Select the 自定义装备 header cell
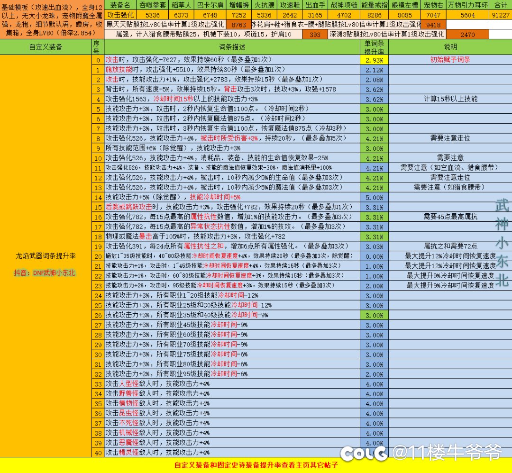 pos(46,47)
